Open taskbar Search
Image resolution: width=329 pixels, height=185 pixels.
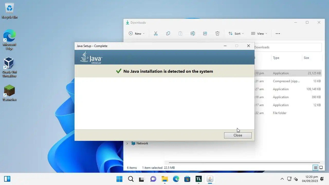131,179
